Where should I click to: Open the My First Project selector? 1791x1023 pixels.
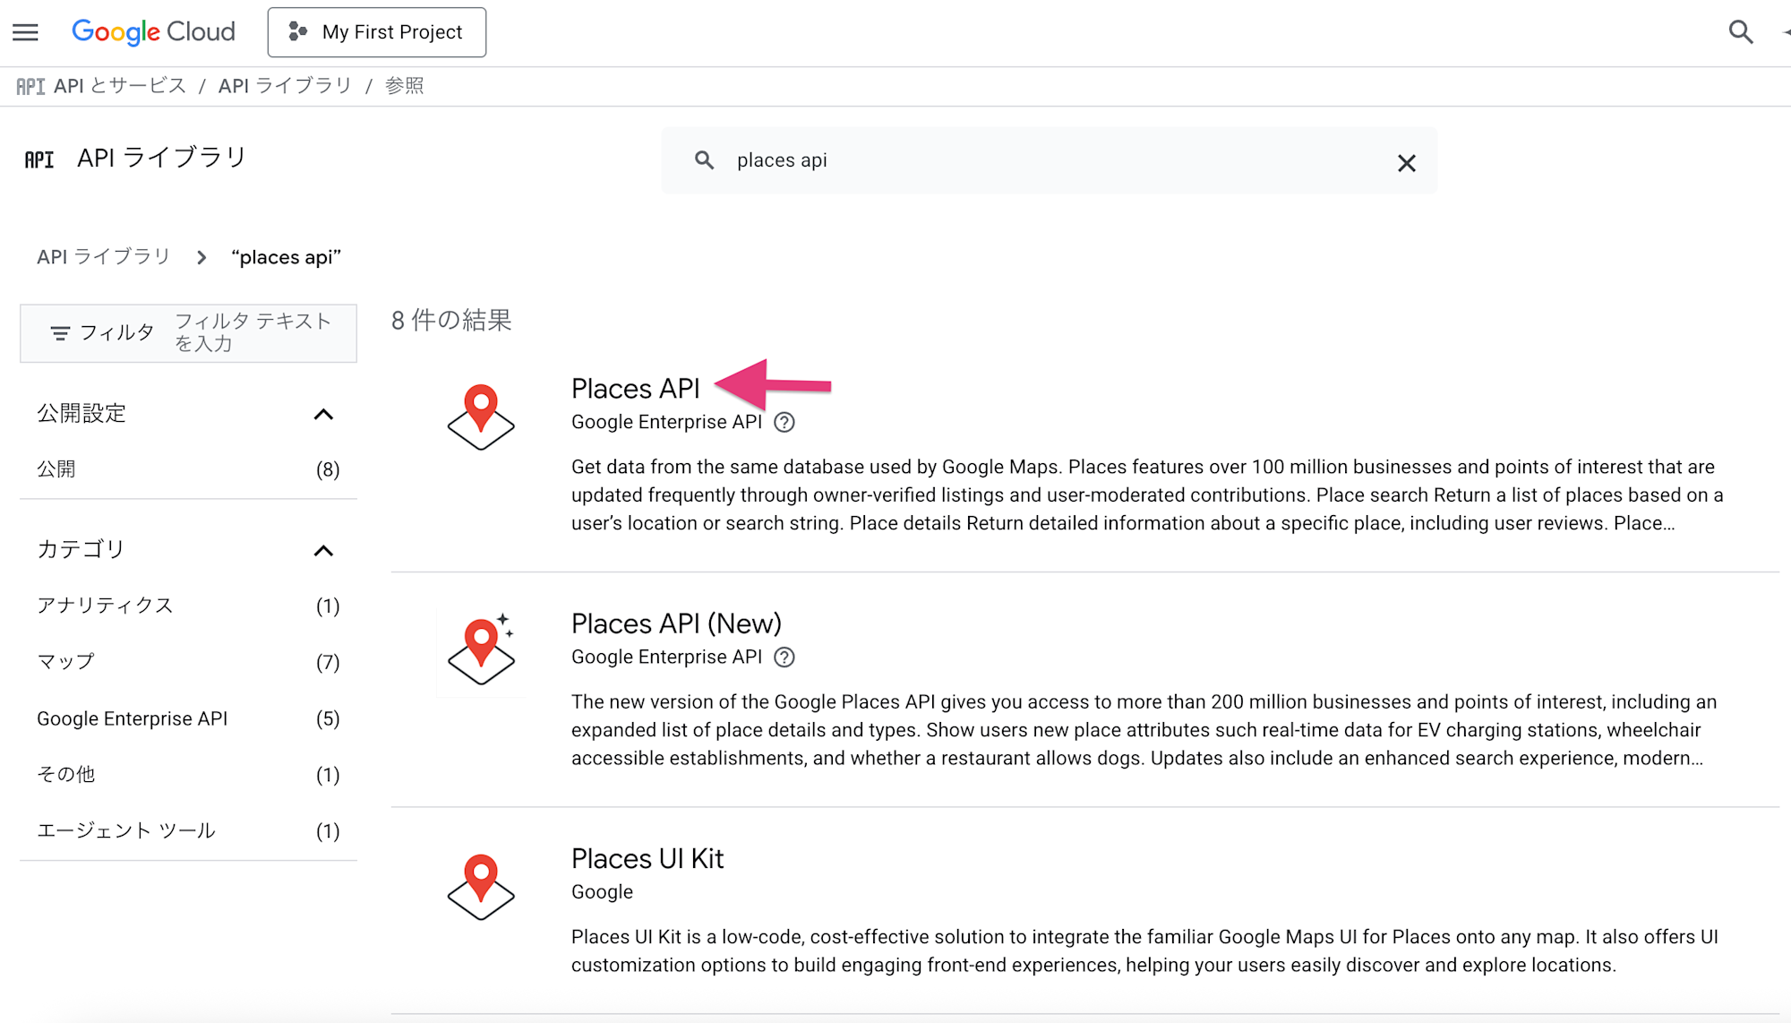pos(376,32)
